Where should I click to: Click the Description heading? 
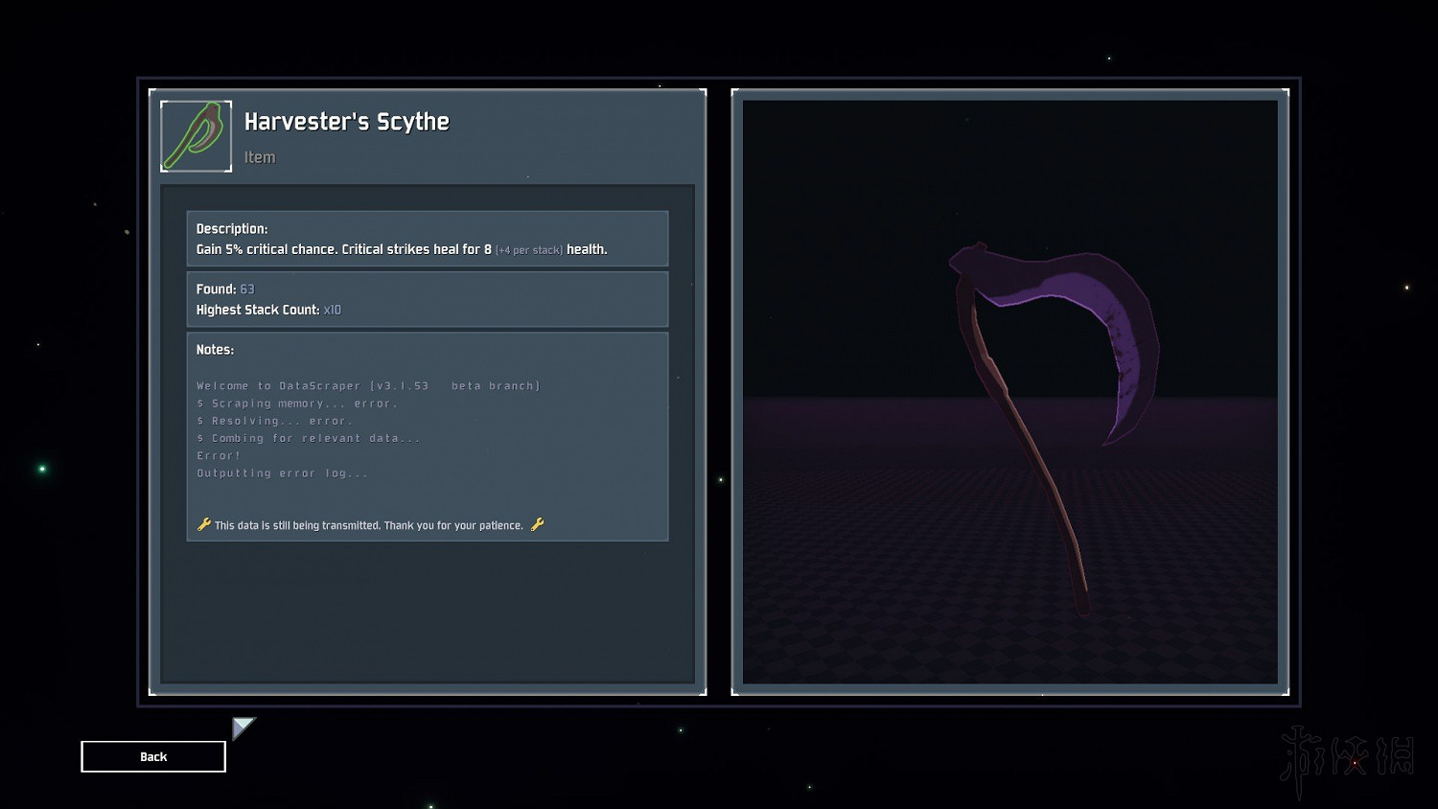click(x=231, y=228)
